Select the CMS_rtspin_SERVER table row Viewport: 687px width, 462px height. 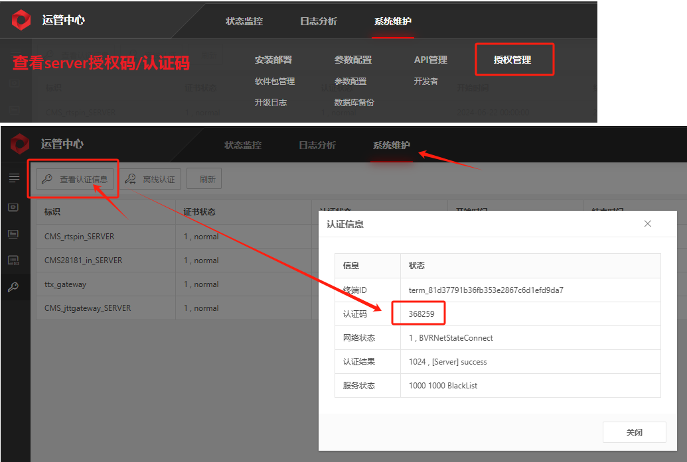pyautogui.click(x=79, y=237)
